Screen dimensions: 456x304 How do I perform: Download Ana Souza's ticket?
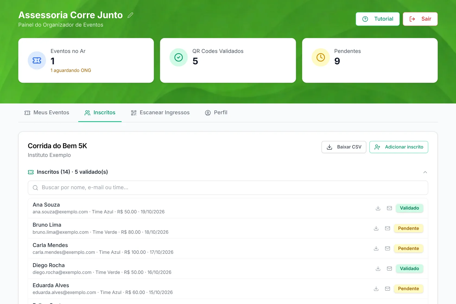[x=378, y=208]
